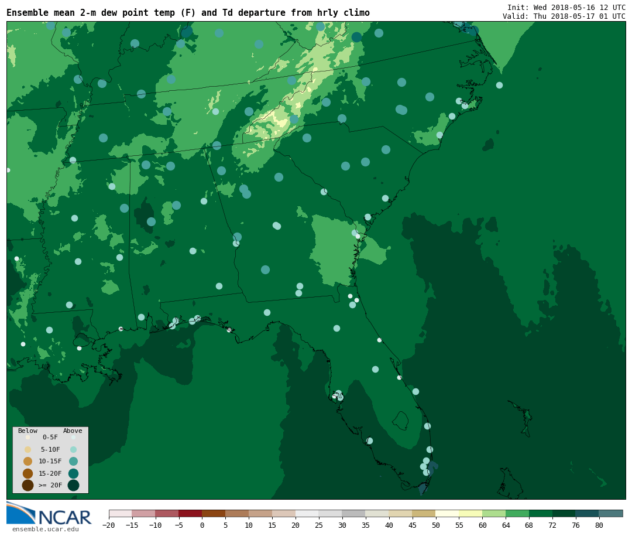Select the Below 5-10F tan legend circle
Viewport: 632px width, 536px height.
pyautogui.click(x=28, y=450)
